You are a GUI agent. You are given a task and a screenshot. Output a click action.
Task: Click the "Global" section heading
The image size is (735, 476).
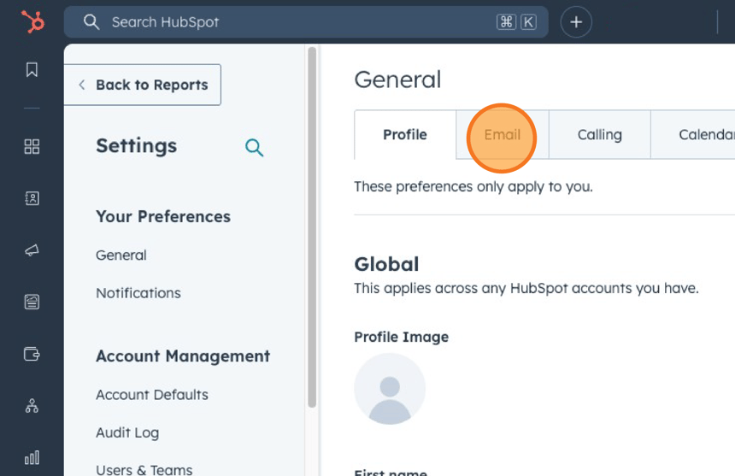point(386,265)
